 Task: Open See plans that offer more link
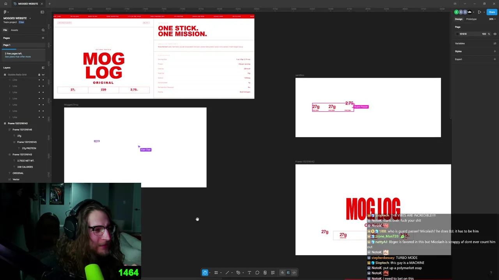coord(18,57)
